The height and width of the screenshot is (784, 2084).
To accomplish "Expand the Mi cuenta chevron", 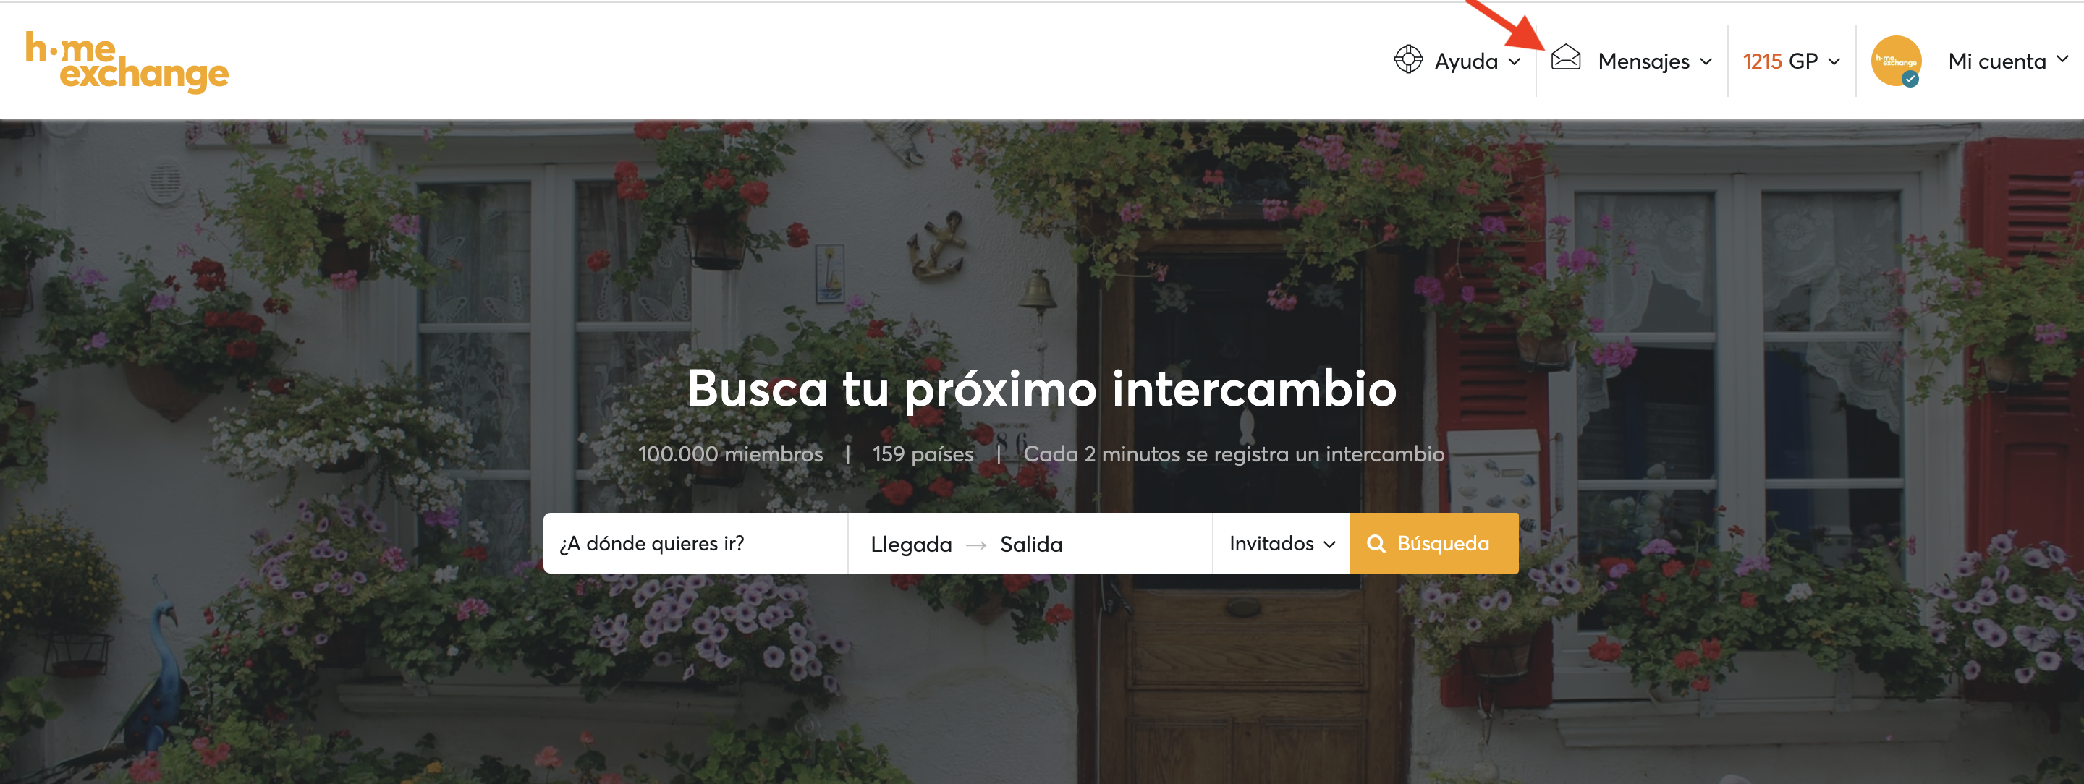I will pos(2062,59).
